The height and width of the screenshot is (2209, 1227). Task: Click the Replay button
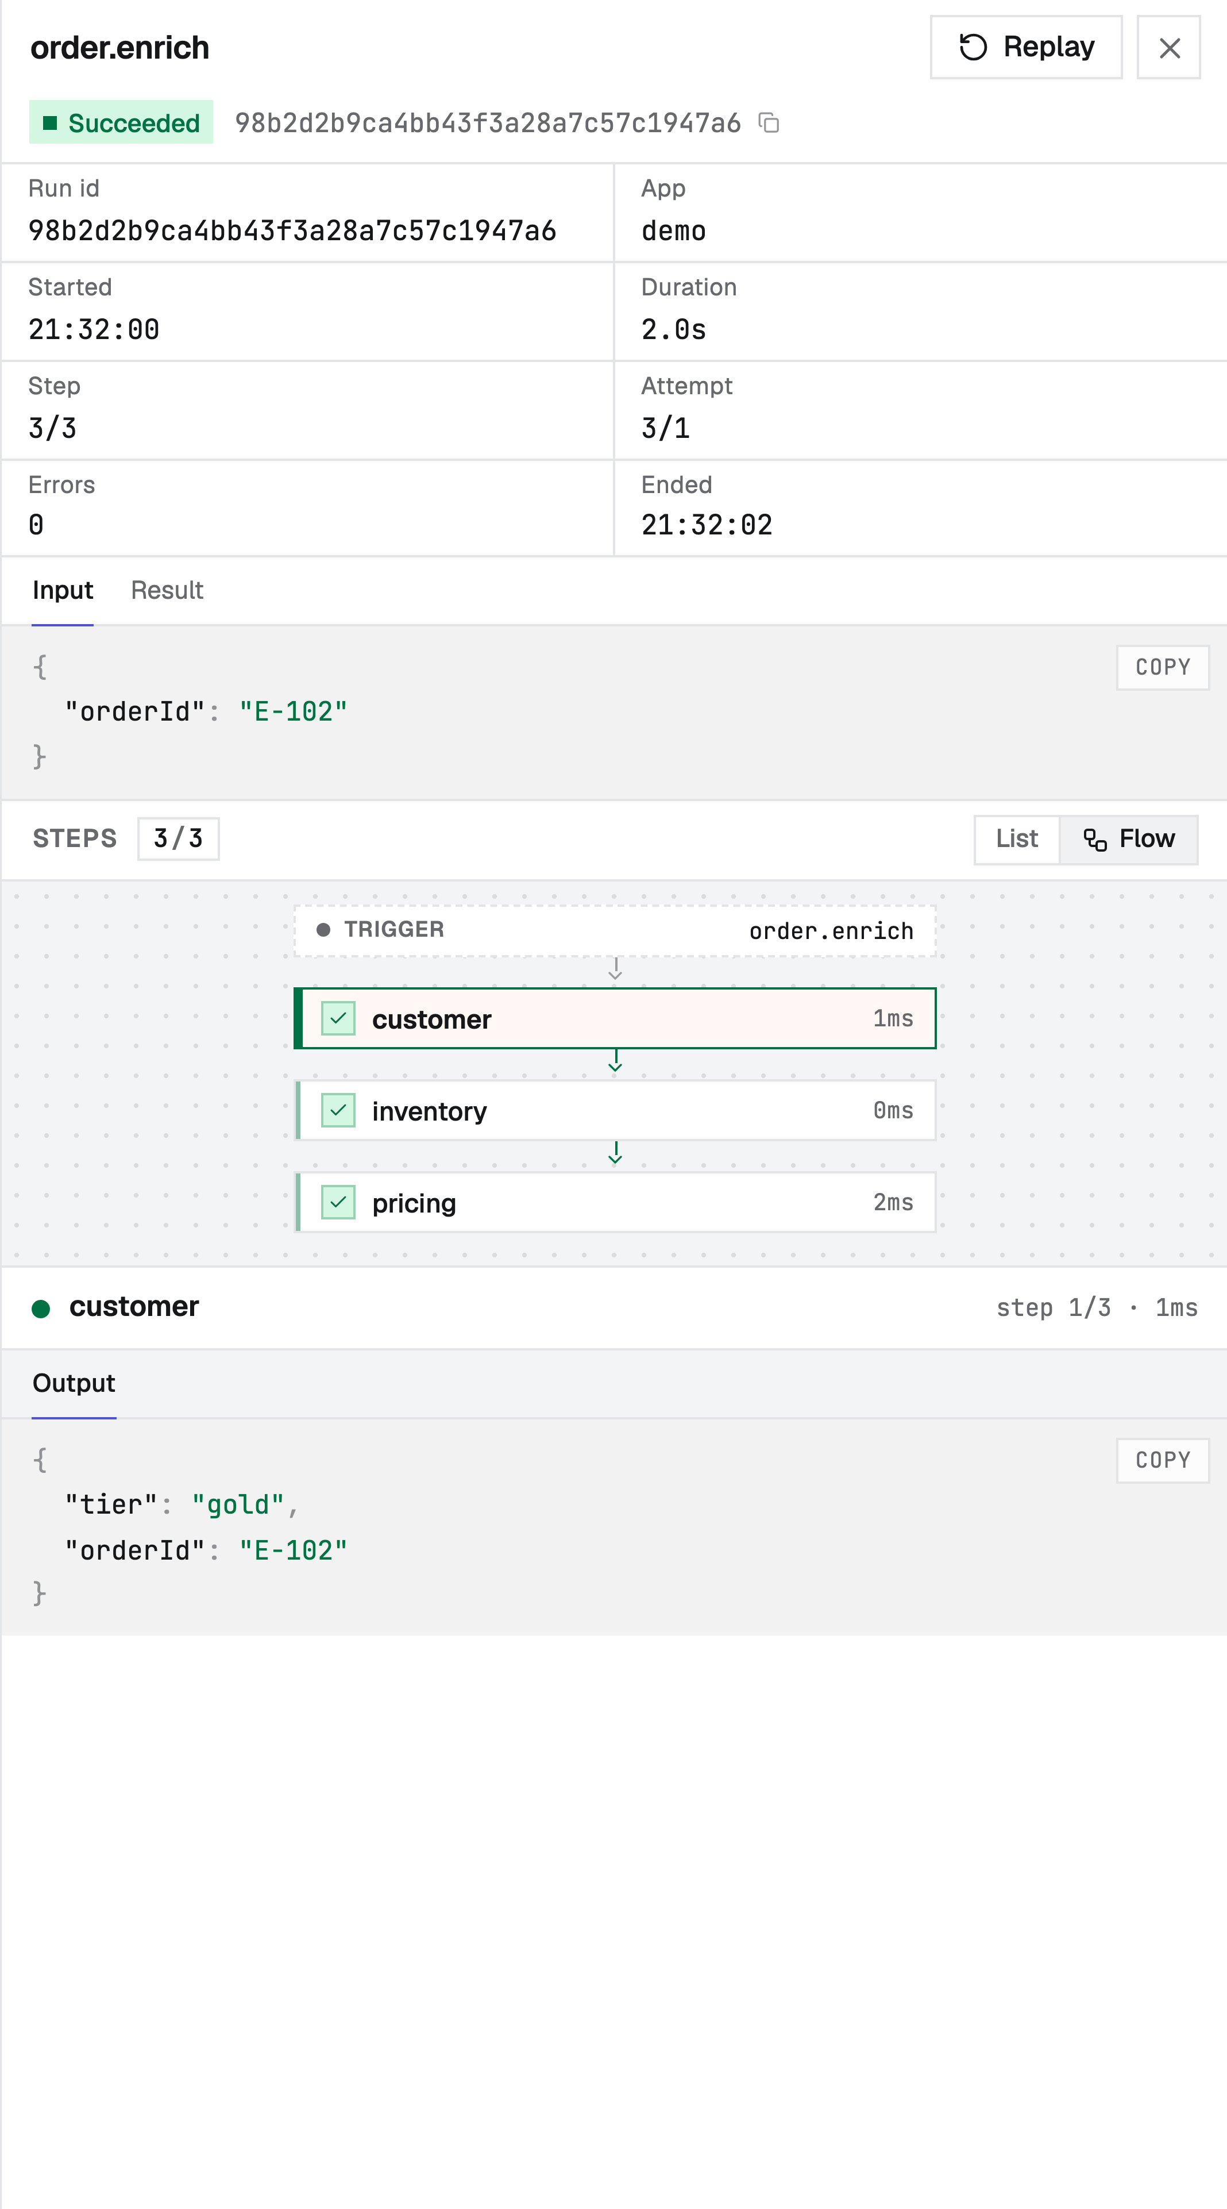tap(1025, 47)
